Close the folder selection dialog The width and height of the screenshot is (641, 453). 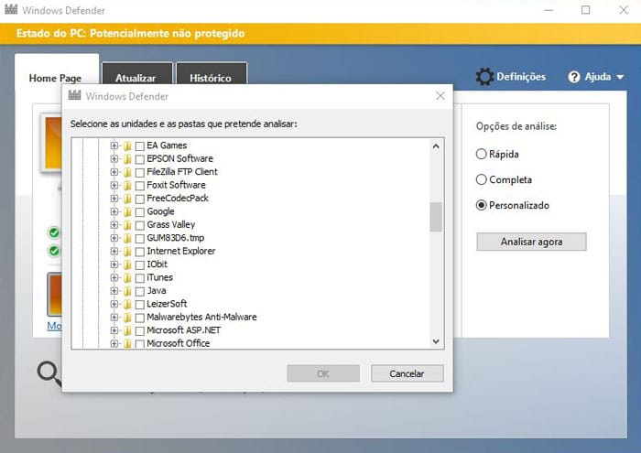(x=440, y=96)
